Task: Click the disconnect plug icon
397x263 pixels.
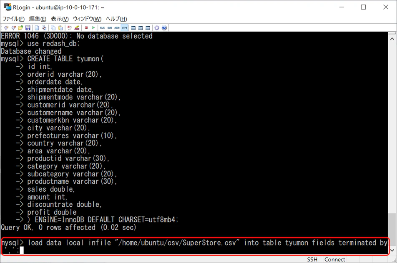Action: (13, 28)
